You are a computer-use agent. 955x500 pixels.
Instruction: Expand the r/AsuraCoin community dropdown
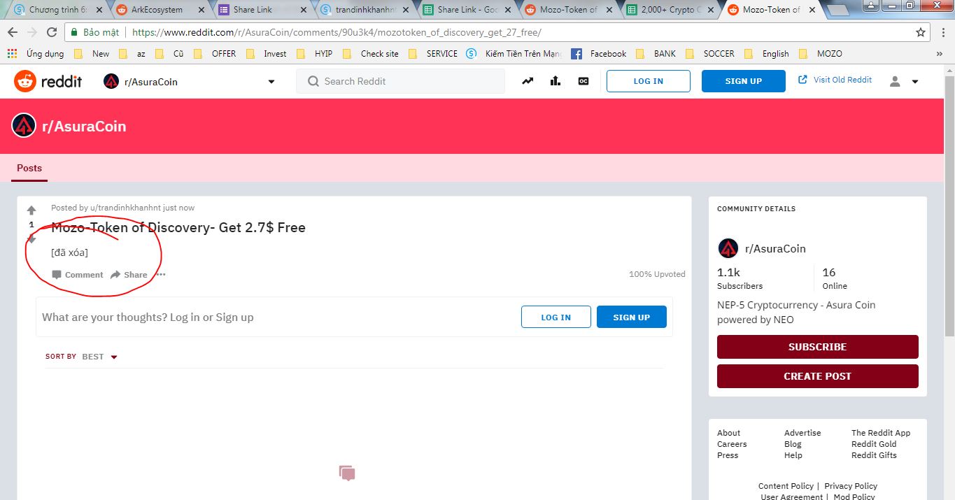(271, 82)
